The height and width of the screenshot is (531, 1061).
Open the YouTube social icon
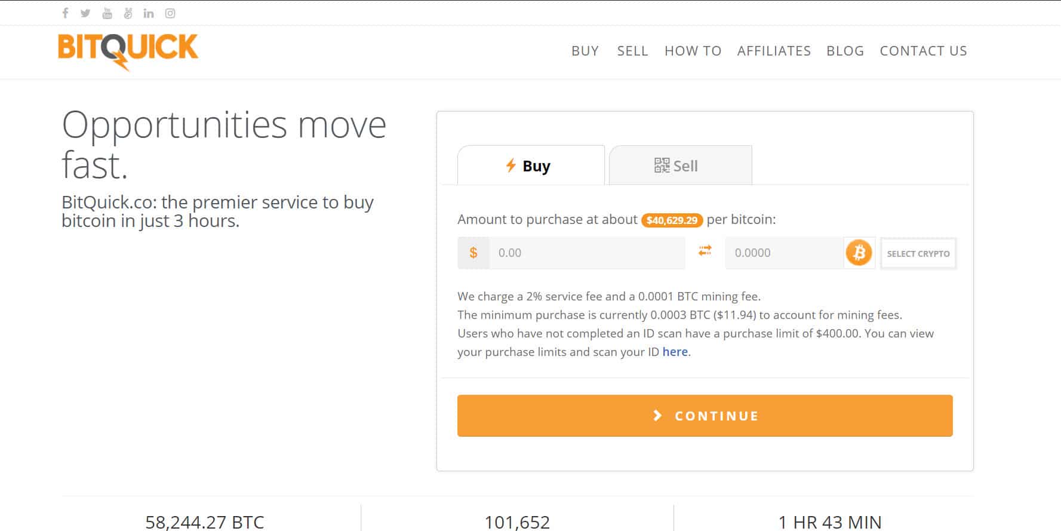tap(107, 13)
